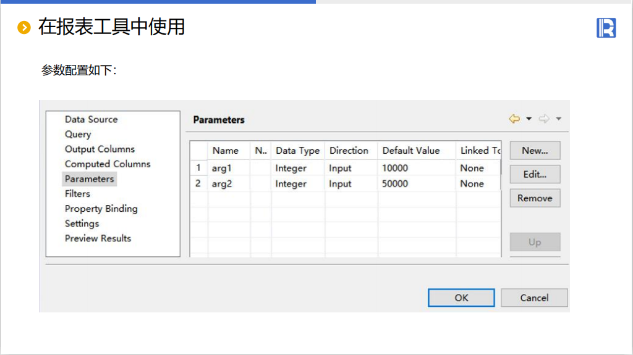Open the back arrow history dropdown

(529, 119)
